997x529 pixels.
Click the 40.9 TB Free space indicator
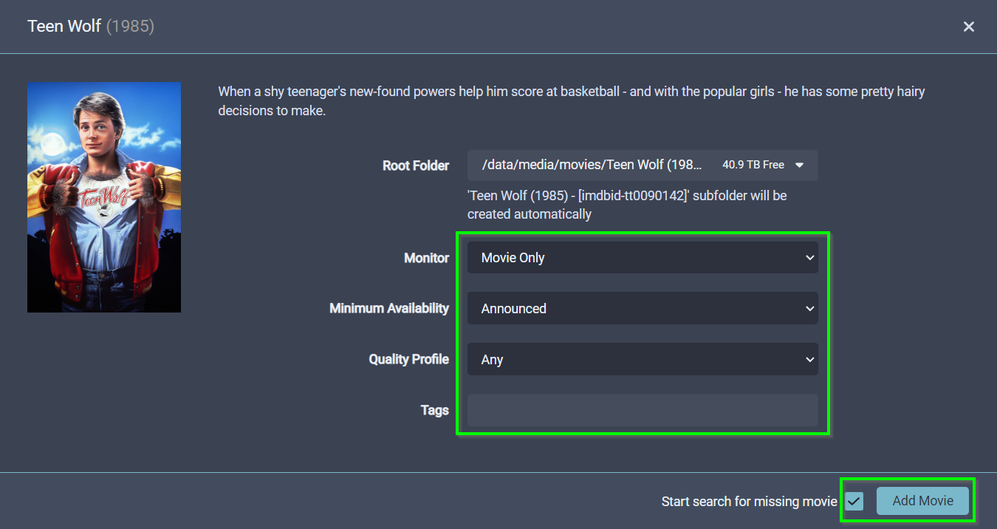[x=753, y=165]
